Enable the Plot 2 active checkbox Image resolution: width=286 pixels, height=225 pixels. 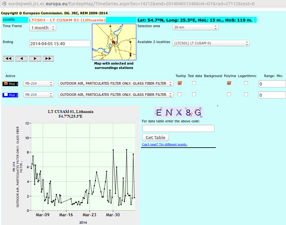pos(6,95)
